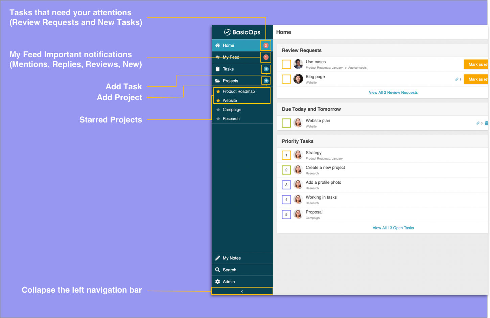Click the Add Task plus icon
This screenshot has height=318, width=490.
coord(266,69)
